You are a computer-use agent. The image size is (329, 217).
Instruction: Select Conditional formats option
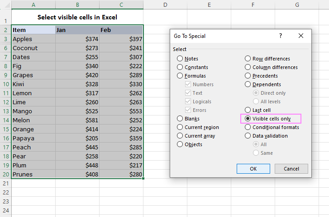coord(248,127)
